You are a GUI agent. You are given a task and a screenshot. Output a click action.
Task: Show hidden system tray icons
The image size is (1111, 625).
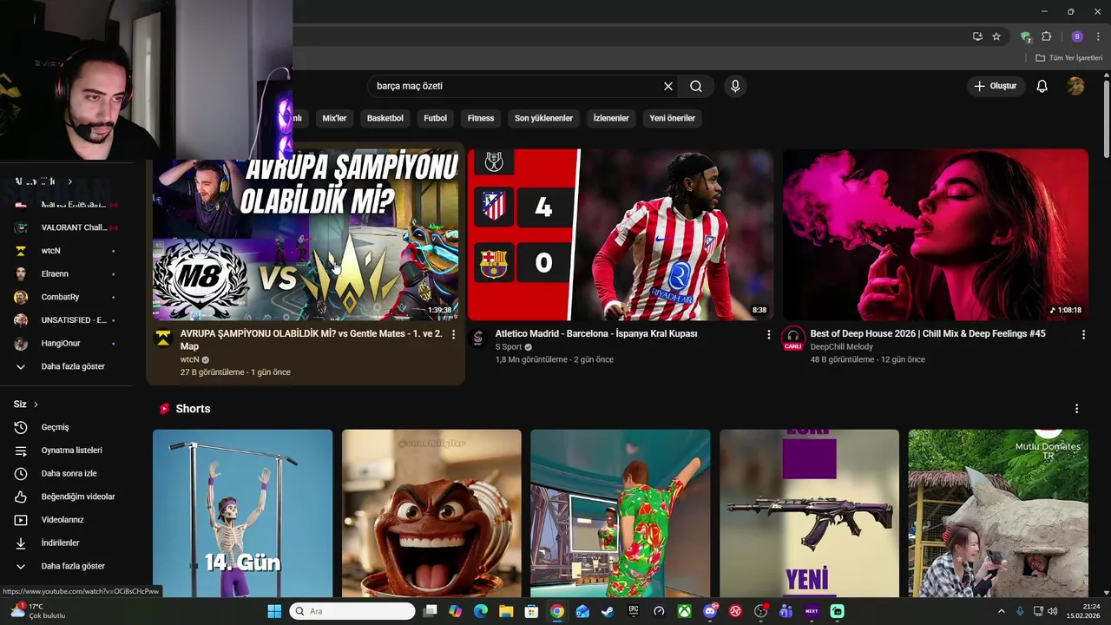click(x=1001, y=611)
